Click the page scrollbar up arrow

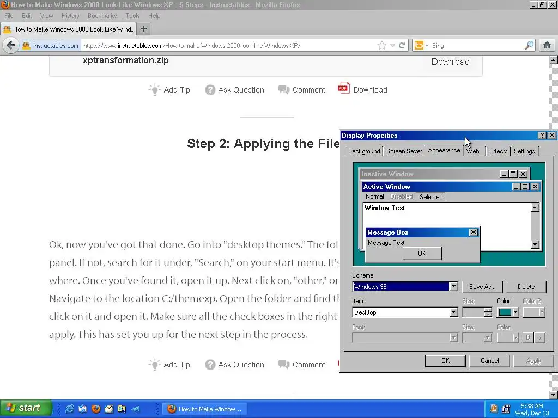pyautogui.click(x=553, y=60)
